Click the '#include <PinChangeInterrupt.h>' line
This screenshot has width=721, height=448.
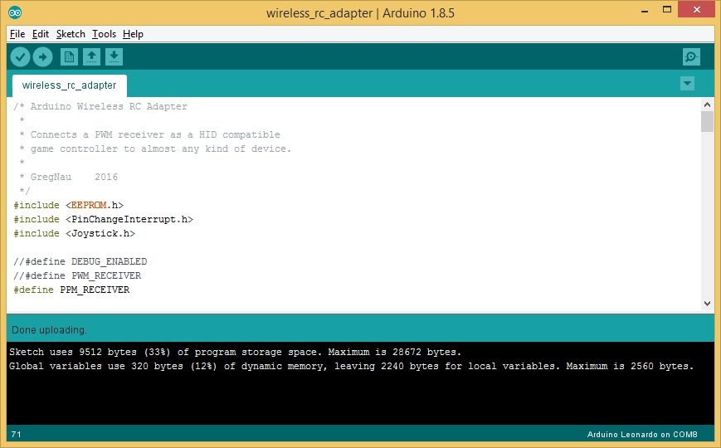(104, 219)
